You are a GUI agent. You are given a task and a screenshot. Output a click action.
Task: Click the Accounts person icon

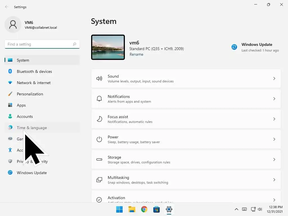pyautogui.click(x=10, y=116)
